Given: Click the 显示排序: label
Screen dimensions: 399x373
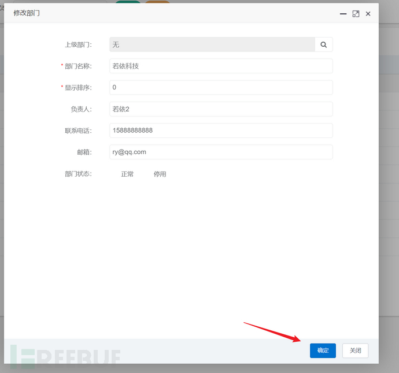Looking at the screenshot, I should click(x=79, y=88).
